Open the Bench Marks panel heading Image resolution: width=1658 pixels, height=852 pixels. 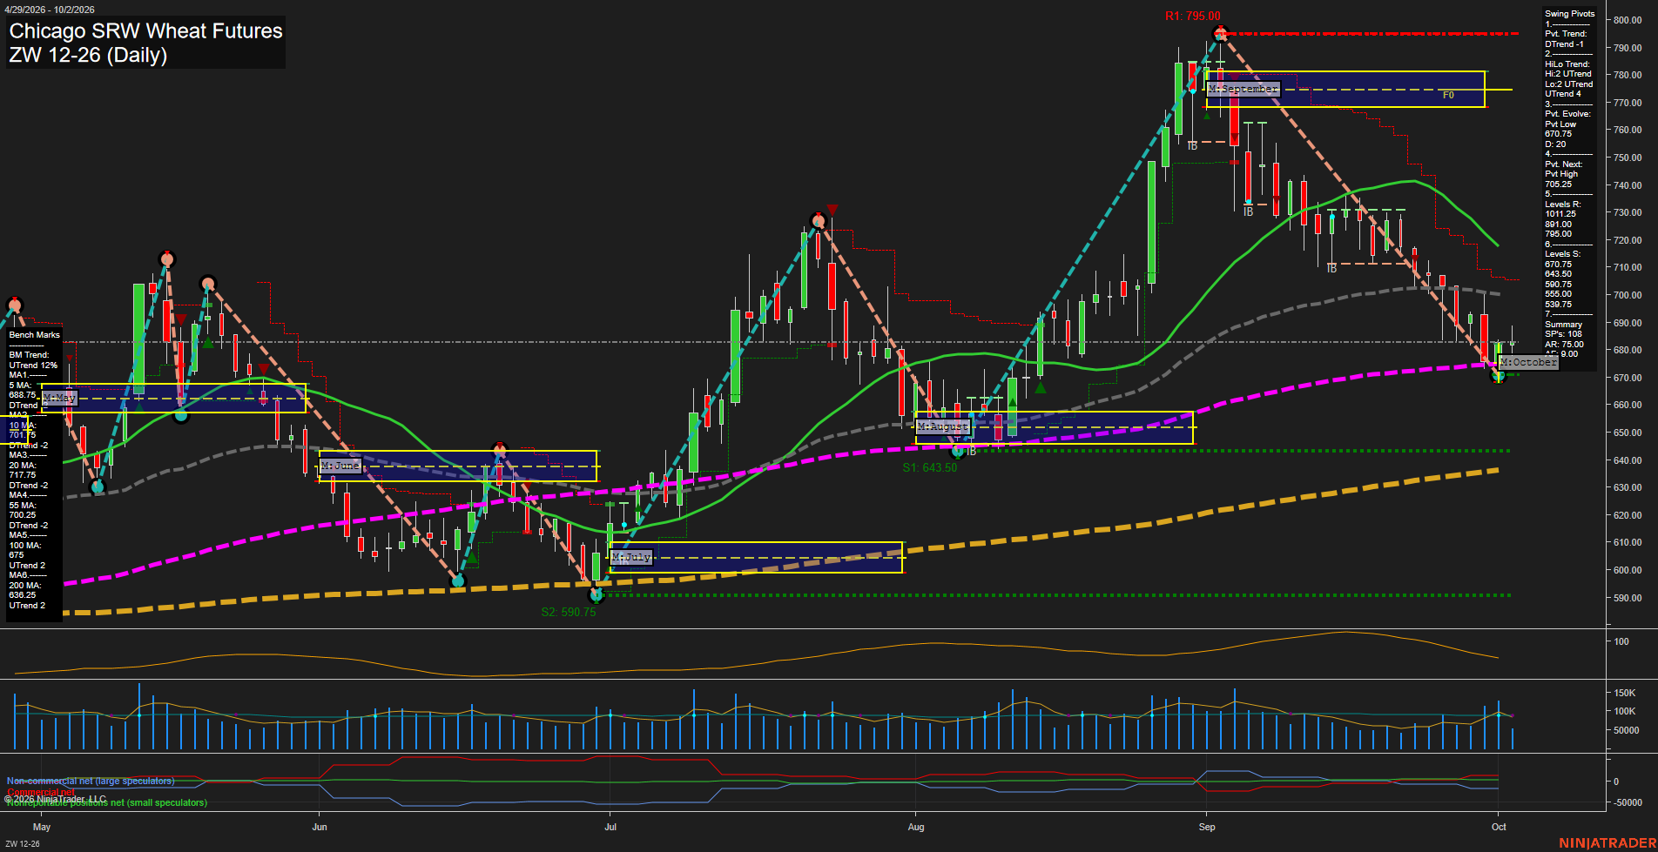(x=35, y=335)
